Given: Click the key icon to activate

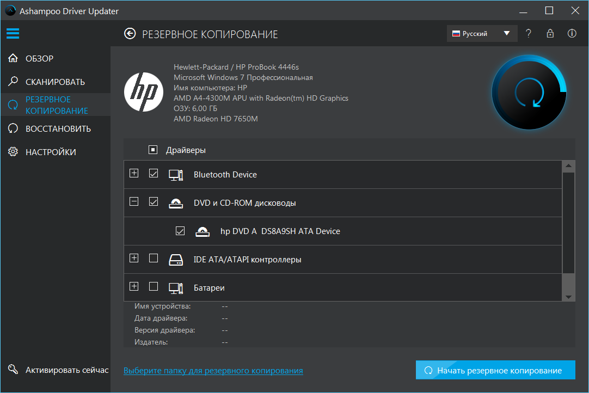Looking at the screenshot, I should (x=13, y=370).
